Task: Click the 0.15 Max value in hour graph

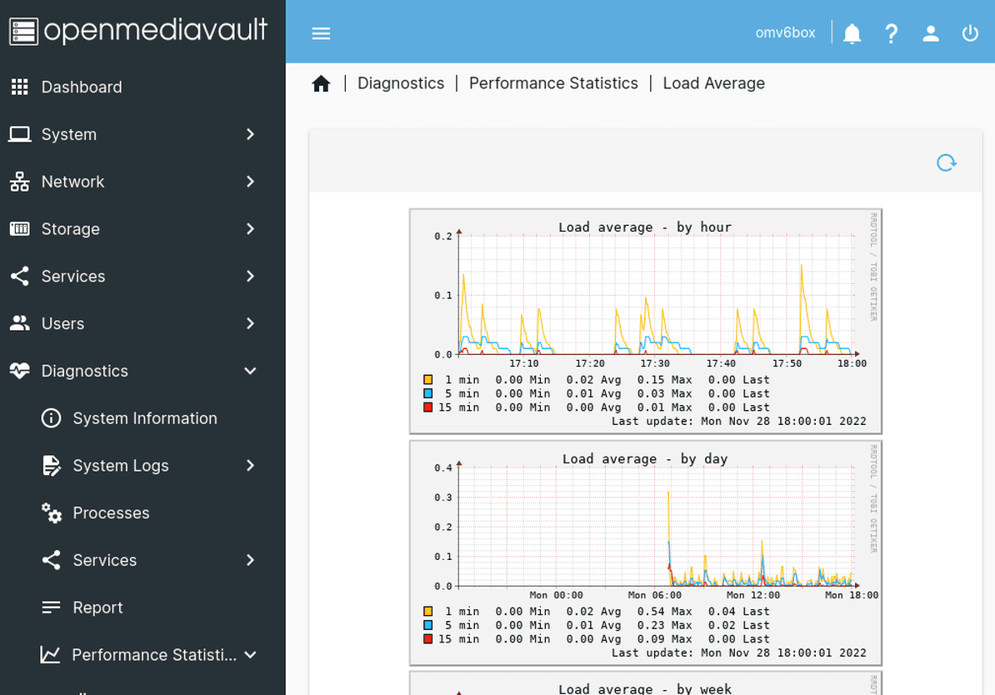Action: click(x=664, y=379)
